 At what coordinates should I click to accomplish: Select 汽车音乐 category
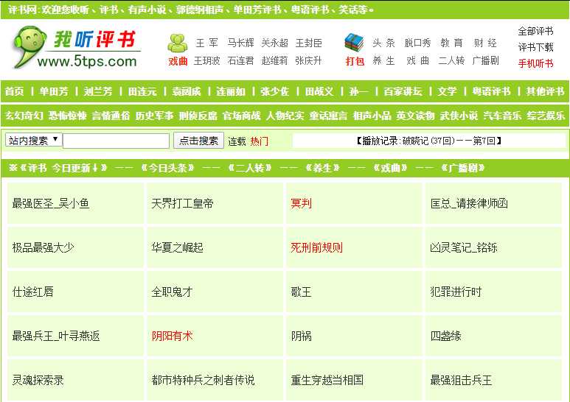tap(503, 116)
